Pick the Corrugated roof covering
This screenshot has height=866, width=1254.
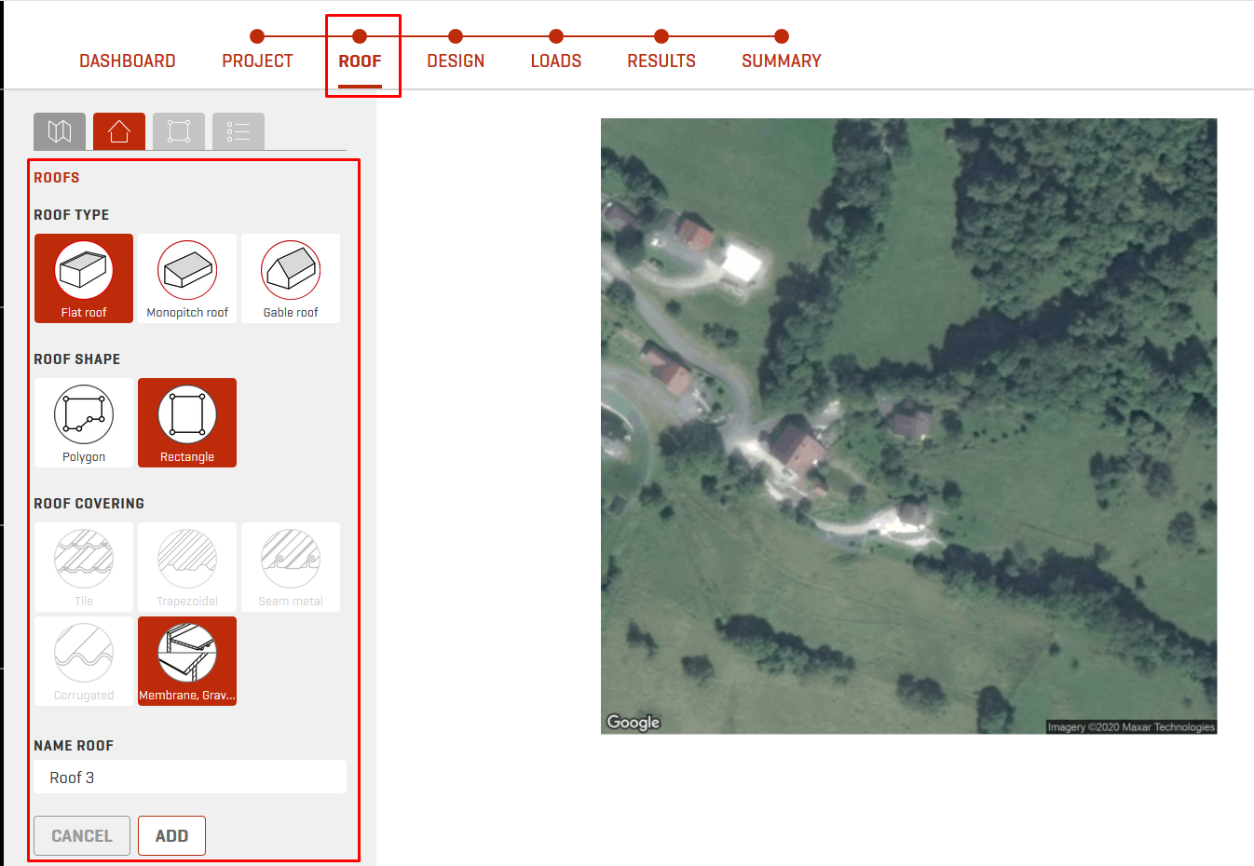click(x=84, y=661)
